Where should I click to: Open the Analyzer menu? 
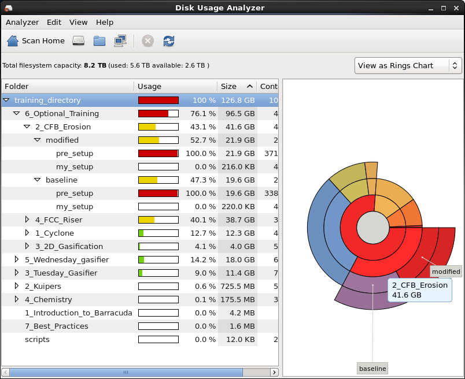(22, 23)
